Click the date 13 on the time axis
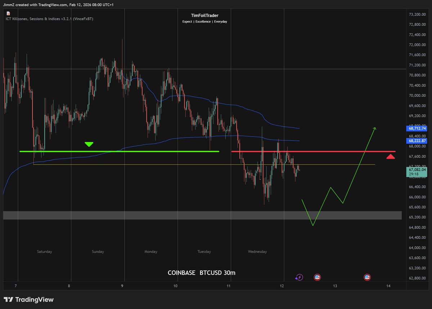Image resolution: width=432 pixels, height=309 pixels. [x=335, y=286]
